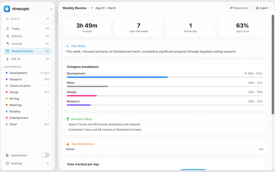275x172 pixels.
Task: Select the Communication category in sidebar
Action: (x=27, y=86)
